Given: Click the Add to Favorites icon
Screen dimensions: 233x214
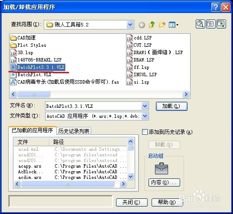Looking at the screenshot, I should tap(221, 24).
